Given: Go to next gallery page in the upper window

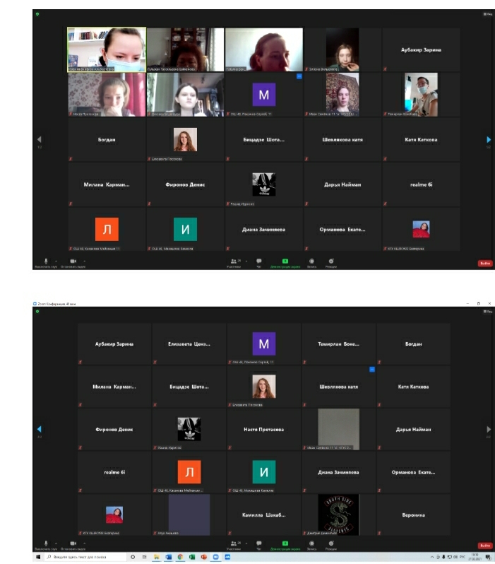Looking at the screenshot, I should tap(488, 140).
